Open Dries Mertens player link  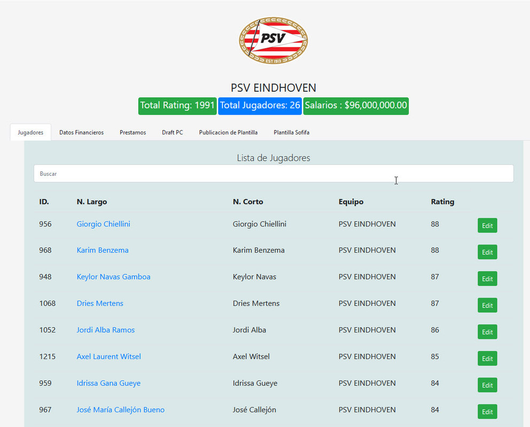tap(100, 303)
